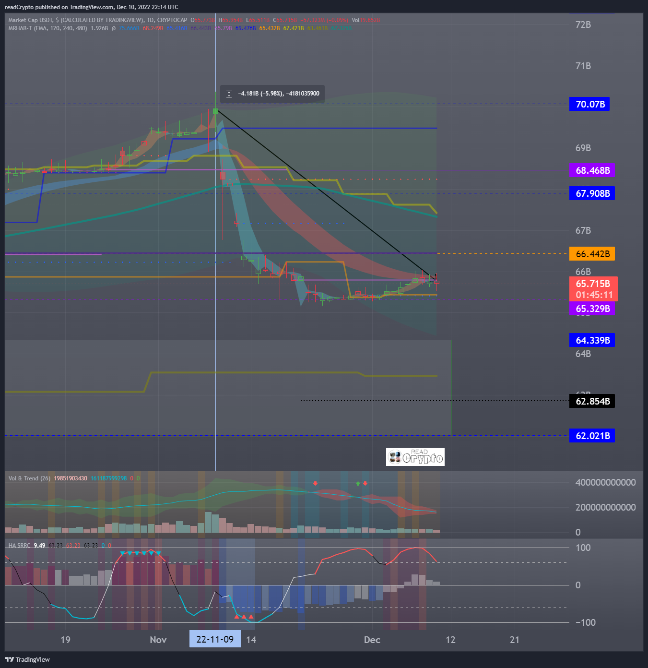Click the 67B price axis label
648x668 pixels.
583,230
